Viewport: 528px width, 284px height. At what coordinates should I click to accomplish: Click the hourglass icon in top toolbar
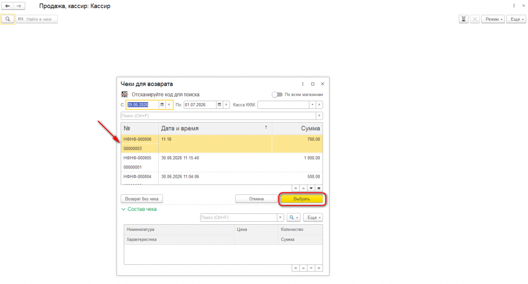pos(464,19)
